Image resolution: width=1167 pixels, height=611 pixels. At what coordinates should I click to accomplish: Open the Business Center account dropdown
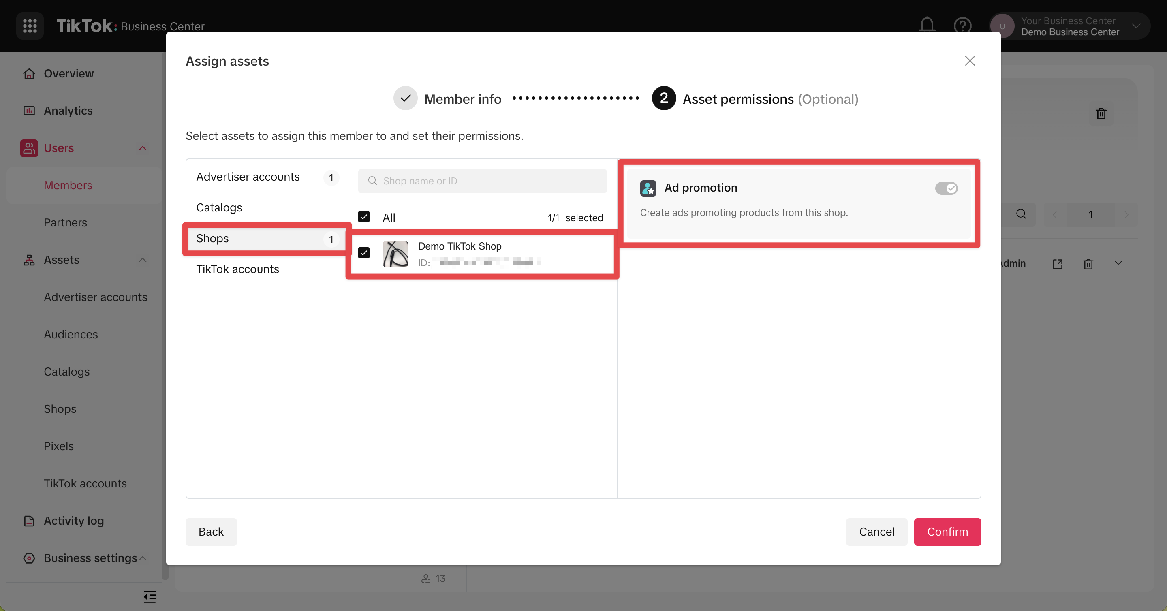(x=1136, y=26)
